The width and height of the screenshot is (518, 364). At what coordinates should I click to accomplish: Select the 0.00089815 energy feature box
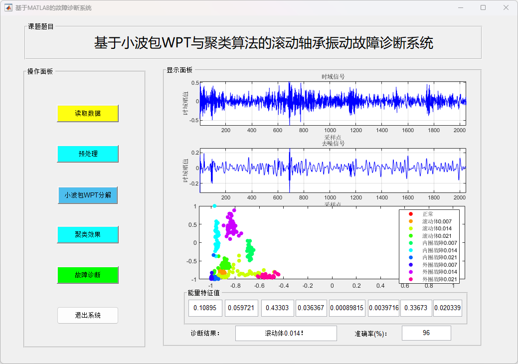coord(347,308)
